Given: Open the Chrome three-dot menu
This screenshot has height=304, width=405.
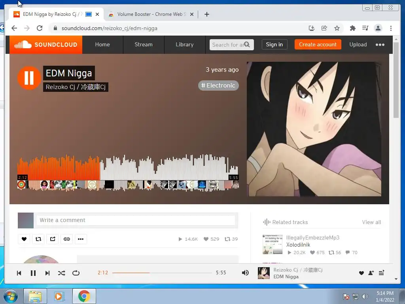Looking at the screenshot, I should tap(391, 28).
